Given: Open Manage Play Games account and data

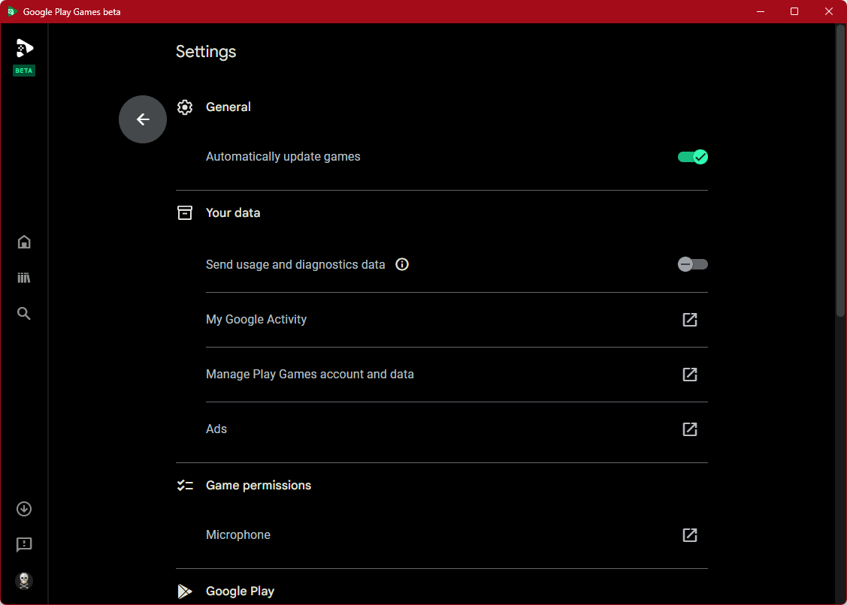Looking at the screenshot, I should (689, 375).
